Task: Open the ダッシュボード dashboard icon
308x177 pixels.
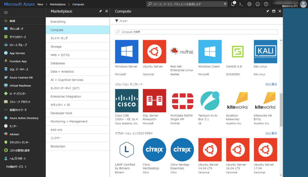Action: pyautogui.click(x=6, y=29)
